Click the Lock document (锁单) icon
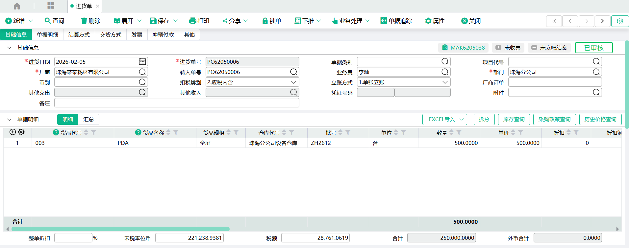This screenshot has height=248, width=629. coord(265,21)
